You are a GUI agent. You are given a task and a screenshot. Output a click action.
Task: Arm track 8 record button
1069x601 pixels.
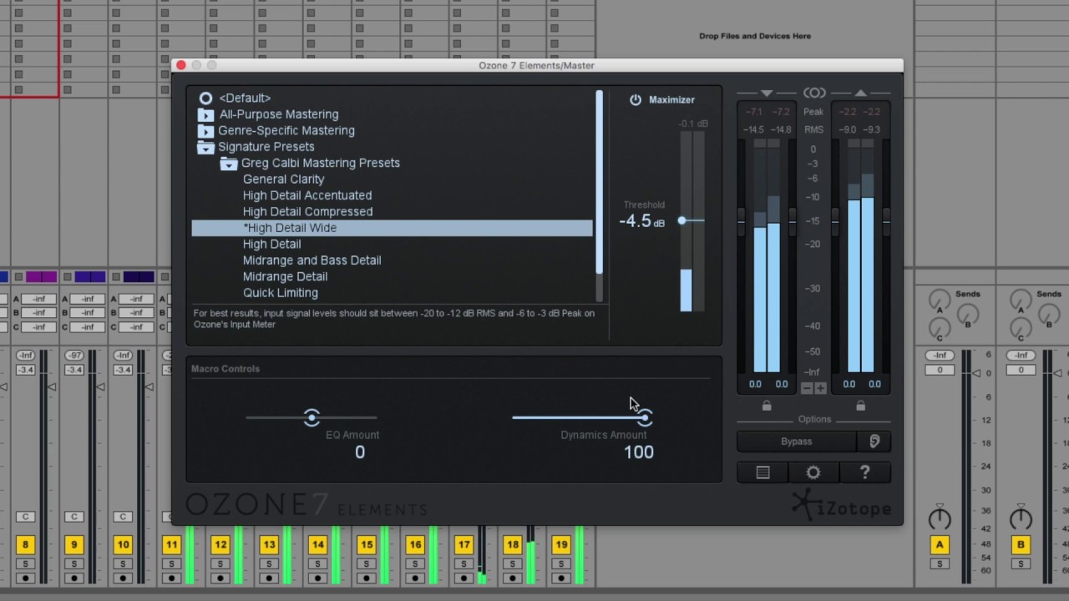click(x=26, y=578)
